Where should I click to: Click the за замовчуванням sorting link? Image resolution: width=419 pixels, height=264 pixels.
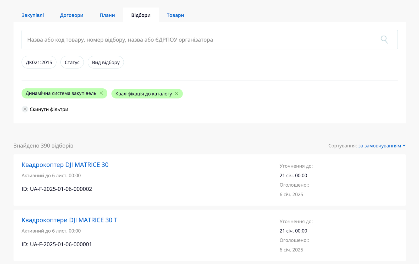379,146
